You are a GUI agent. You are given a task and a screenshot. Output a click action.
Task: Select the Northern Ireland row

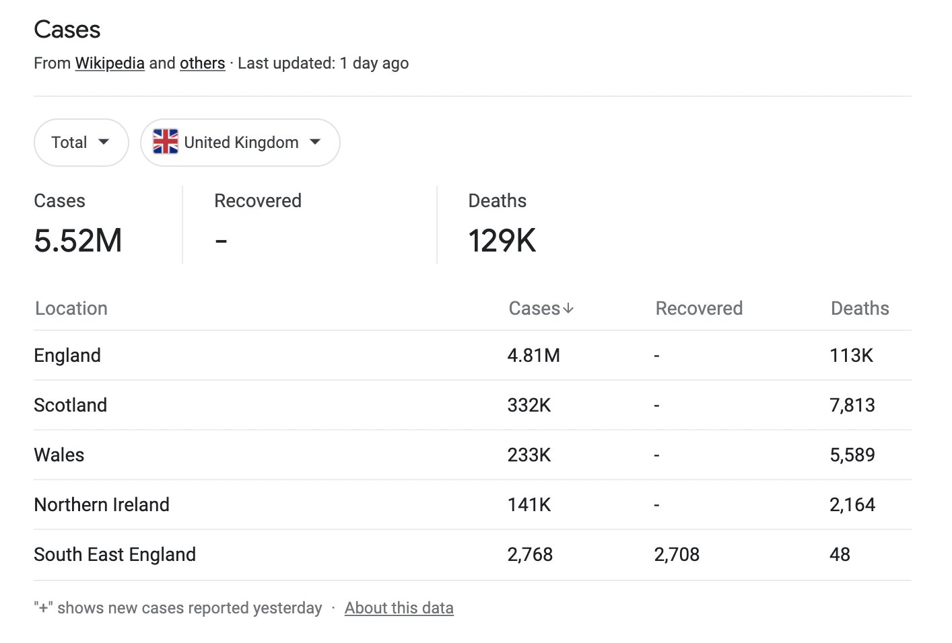coord(473,504)
